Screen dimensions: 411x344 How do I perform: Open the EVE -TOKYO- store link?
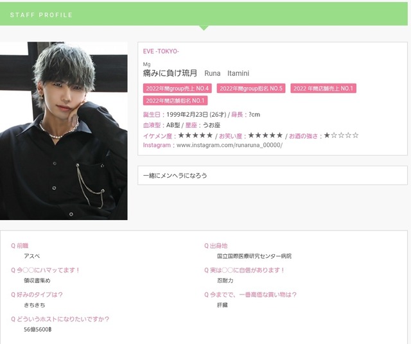161,51
